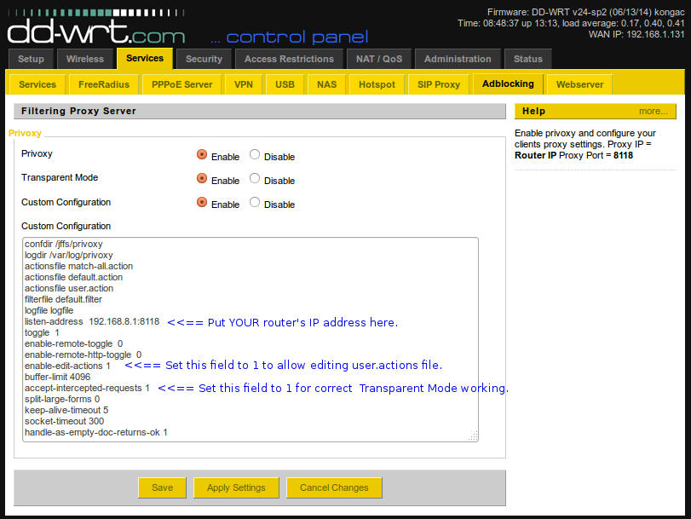Switch to the Hotspot sub-tab
The width and height of the screenshot is (691, 519).
point(377,84)
